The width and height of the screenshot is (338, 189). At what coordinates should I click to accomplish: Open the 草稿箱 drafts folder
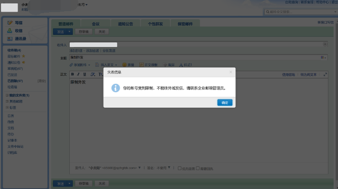click(x=15, y=69)
